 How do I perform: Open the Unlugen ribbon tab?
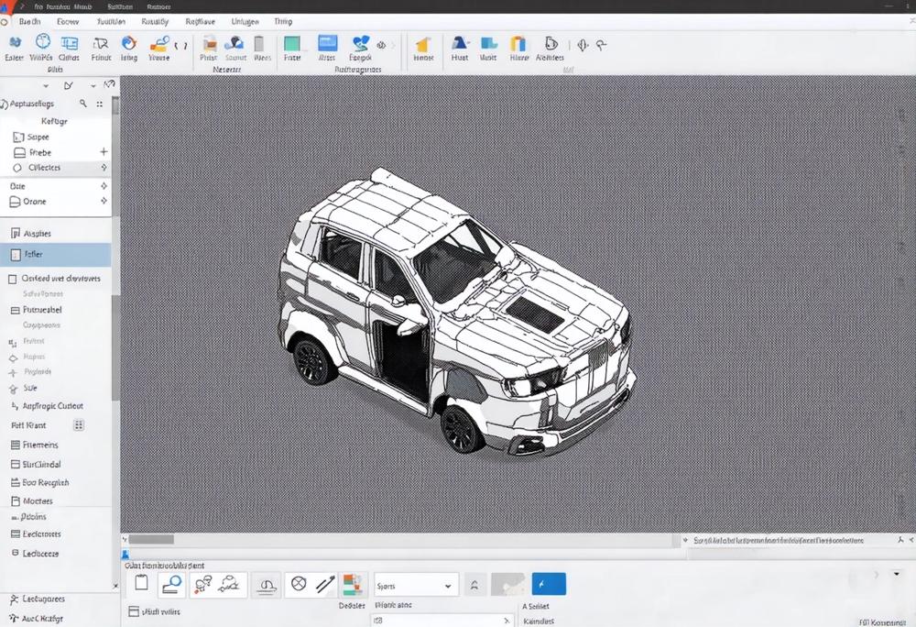click(245, 21)
